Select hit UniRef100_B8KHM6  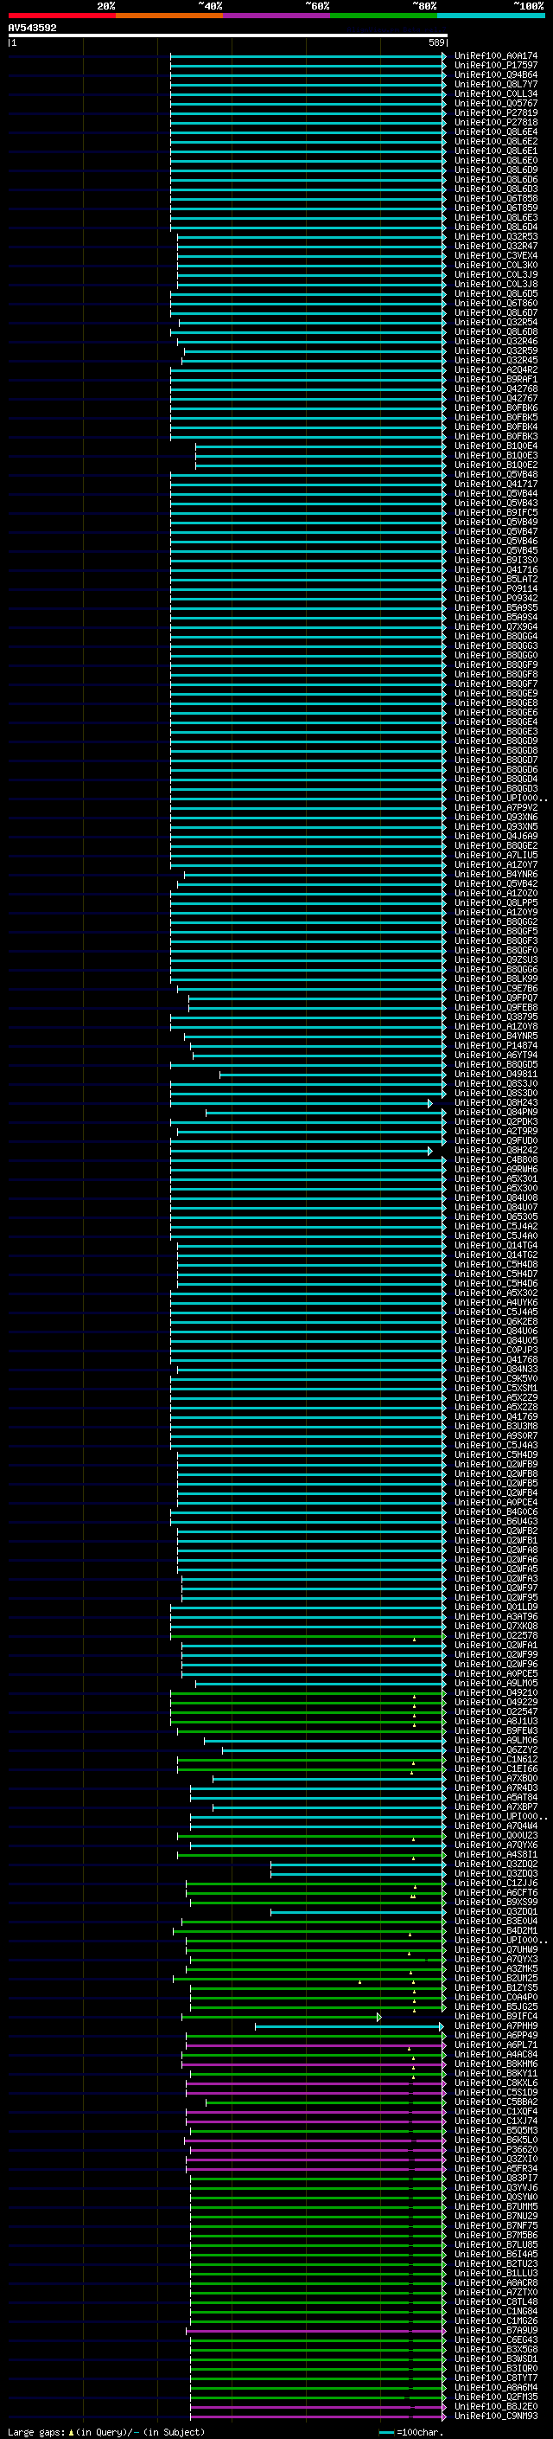[495, 2064]
